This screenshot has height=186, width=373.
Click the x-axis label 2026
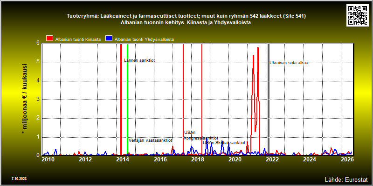[346, 159]
